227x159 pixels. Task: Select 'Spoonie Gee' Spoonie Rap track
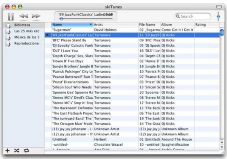(72, 93)
